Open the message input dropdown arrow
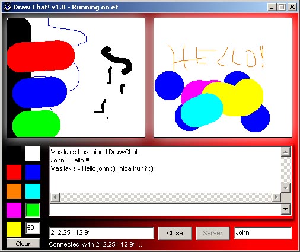Image resolution: width=300 pixels, height=252 pixels. (x=286, y=209)
